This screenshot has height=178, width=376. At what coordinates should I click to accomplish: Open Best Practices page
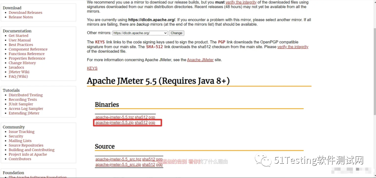(21, 45)
